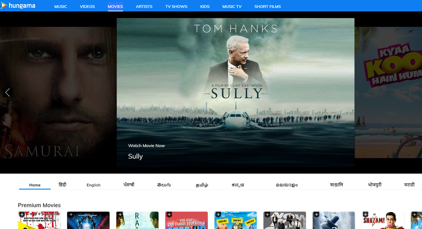422x229 pixels.
Task: Open Music TV section
Action: (x=232, y=6)
